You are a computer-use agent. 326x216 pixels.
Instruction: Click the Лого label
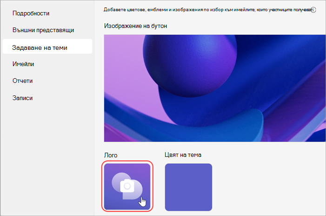(x=111, y=155)
